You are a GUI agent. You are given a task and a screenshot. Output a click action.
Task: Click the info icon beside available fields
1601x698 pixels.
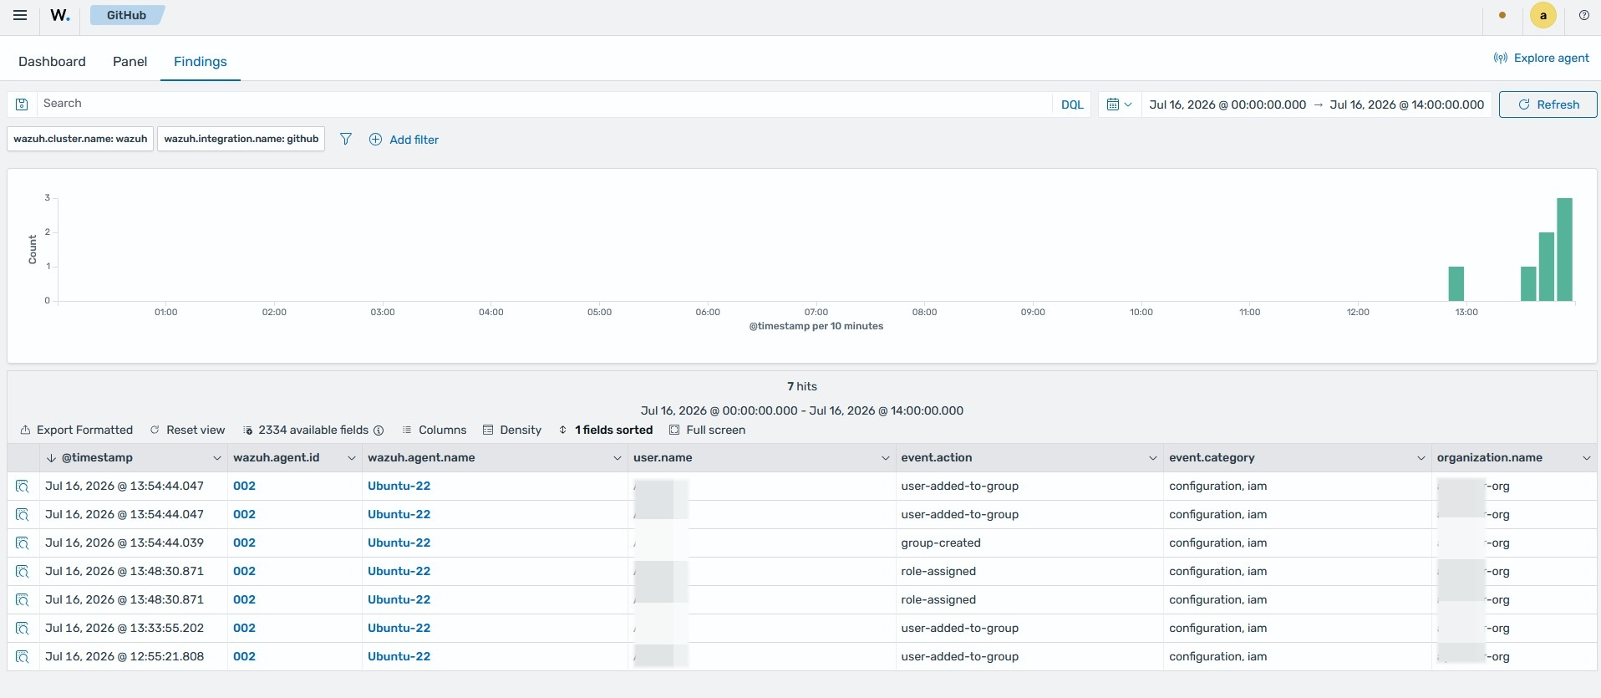click(x=379, y=431)
